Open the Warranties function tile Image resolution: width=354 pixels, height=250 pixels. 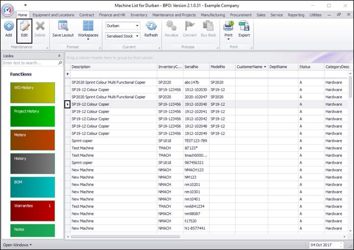33,211
